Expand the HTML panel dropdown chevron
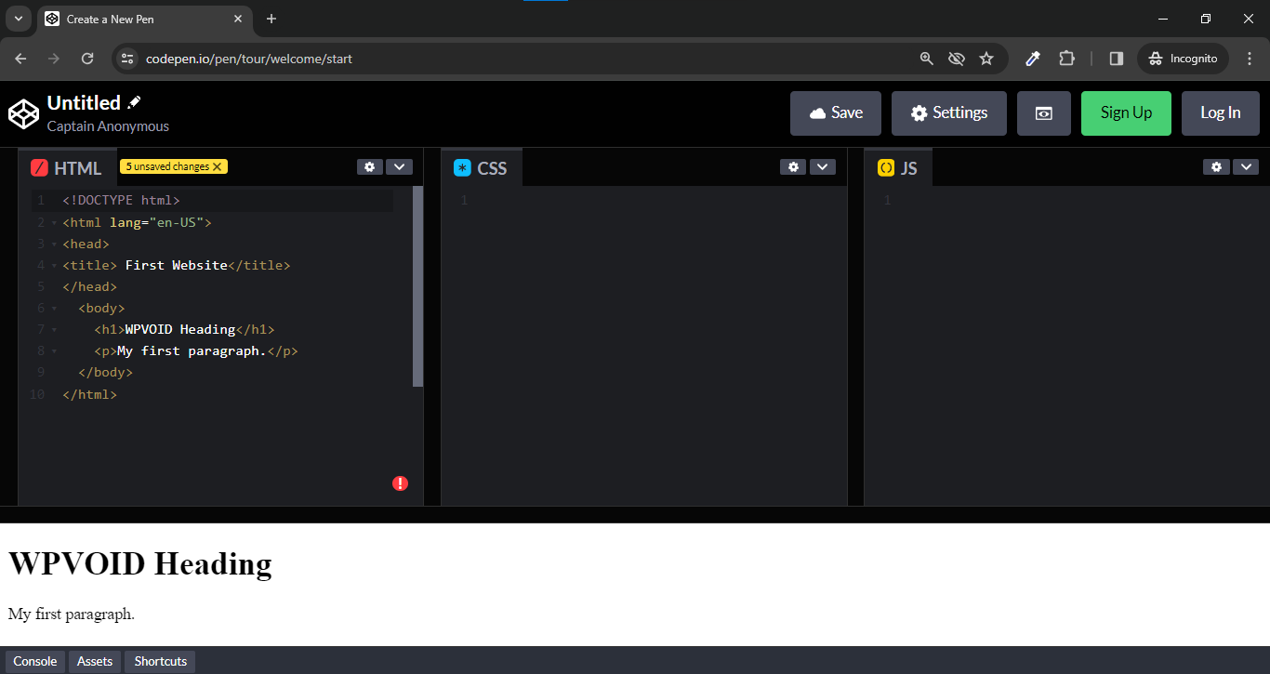The height and width of the screenshot is (674, 1270). pos(399,166)
